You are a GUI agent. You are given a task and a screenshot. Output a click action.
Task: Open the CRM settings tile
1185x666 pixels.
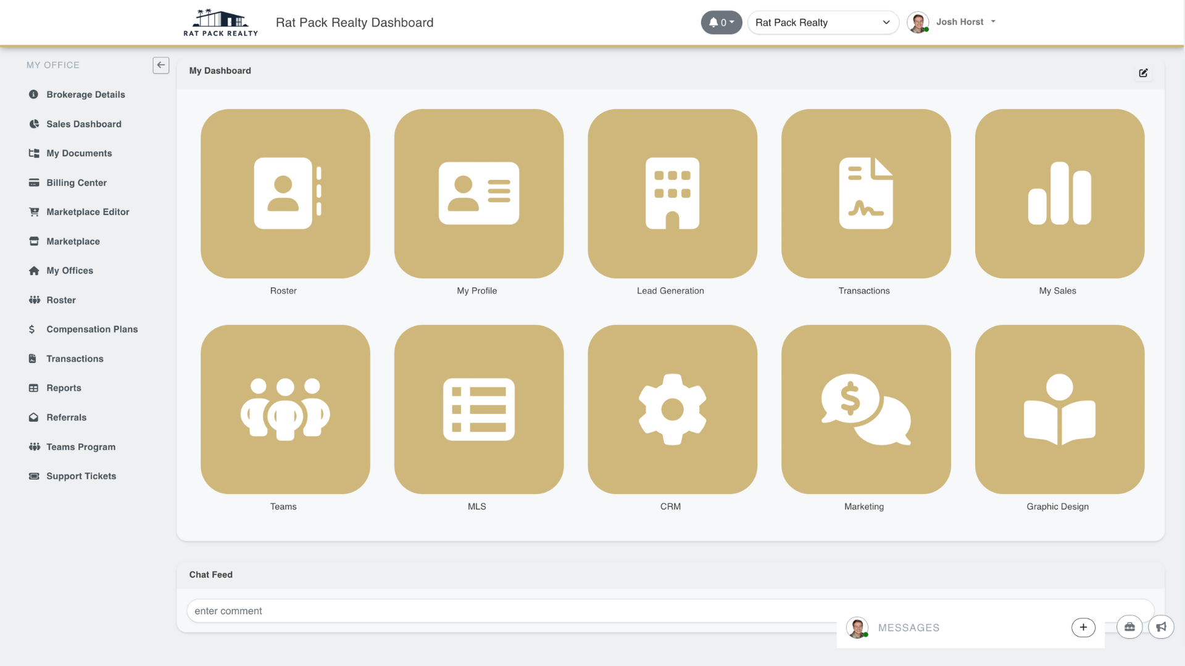point(672,409)
